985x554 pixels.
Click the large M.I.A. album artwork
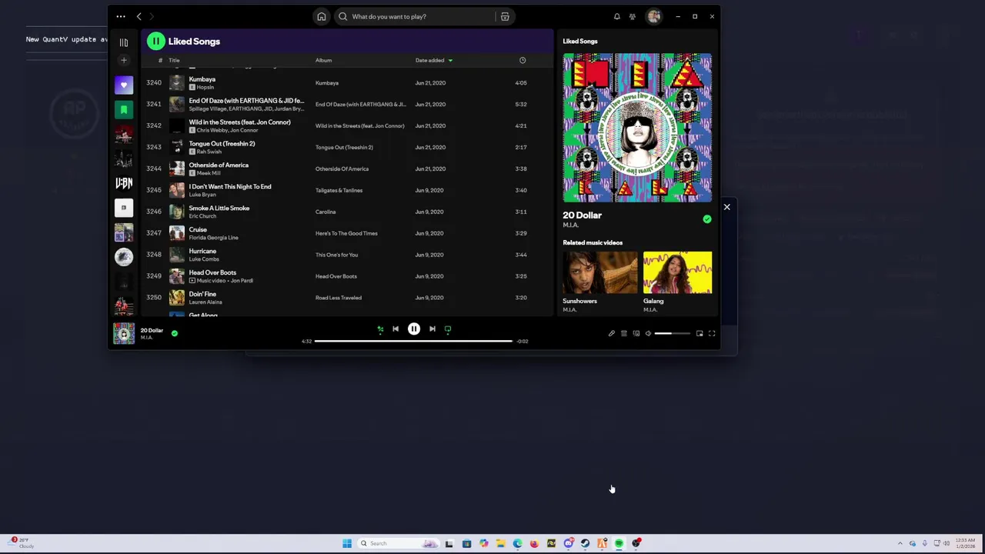pos(637,128)
